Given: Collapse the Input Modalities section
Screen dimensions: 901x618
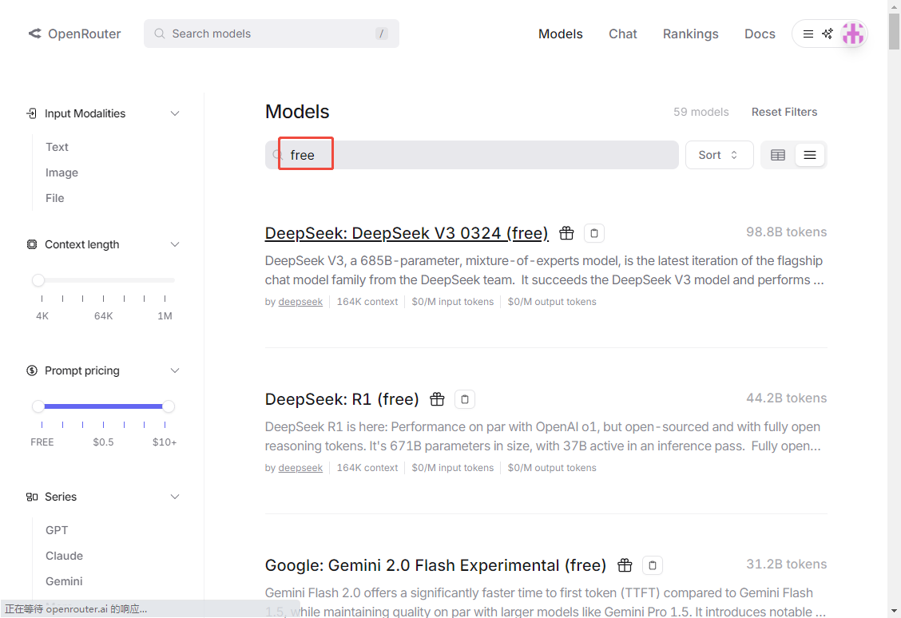Looking at the screenshot, I should (x=175, y=113).
